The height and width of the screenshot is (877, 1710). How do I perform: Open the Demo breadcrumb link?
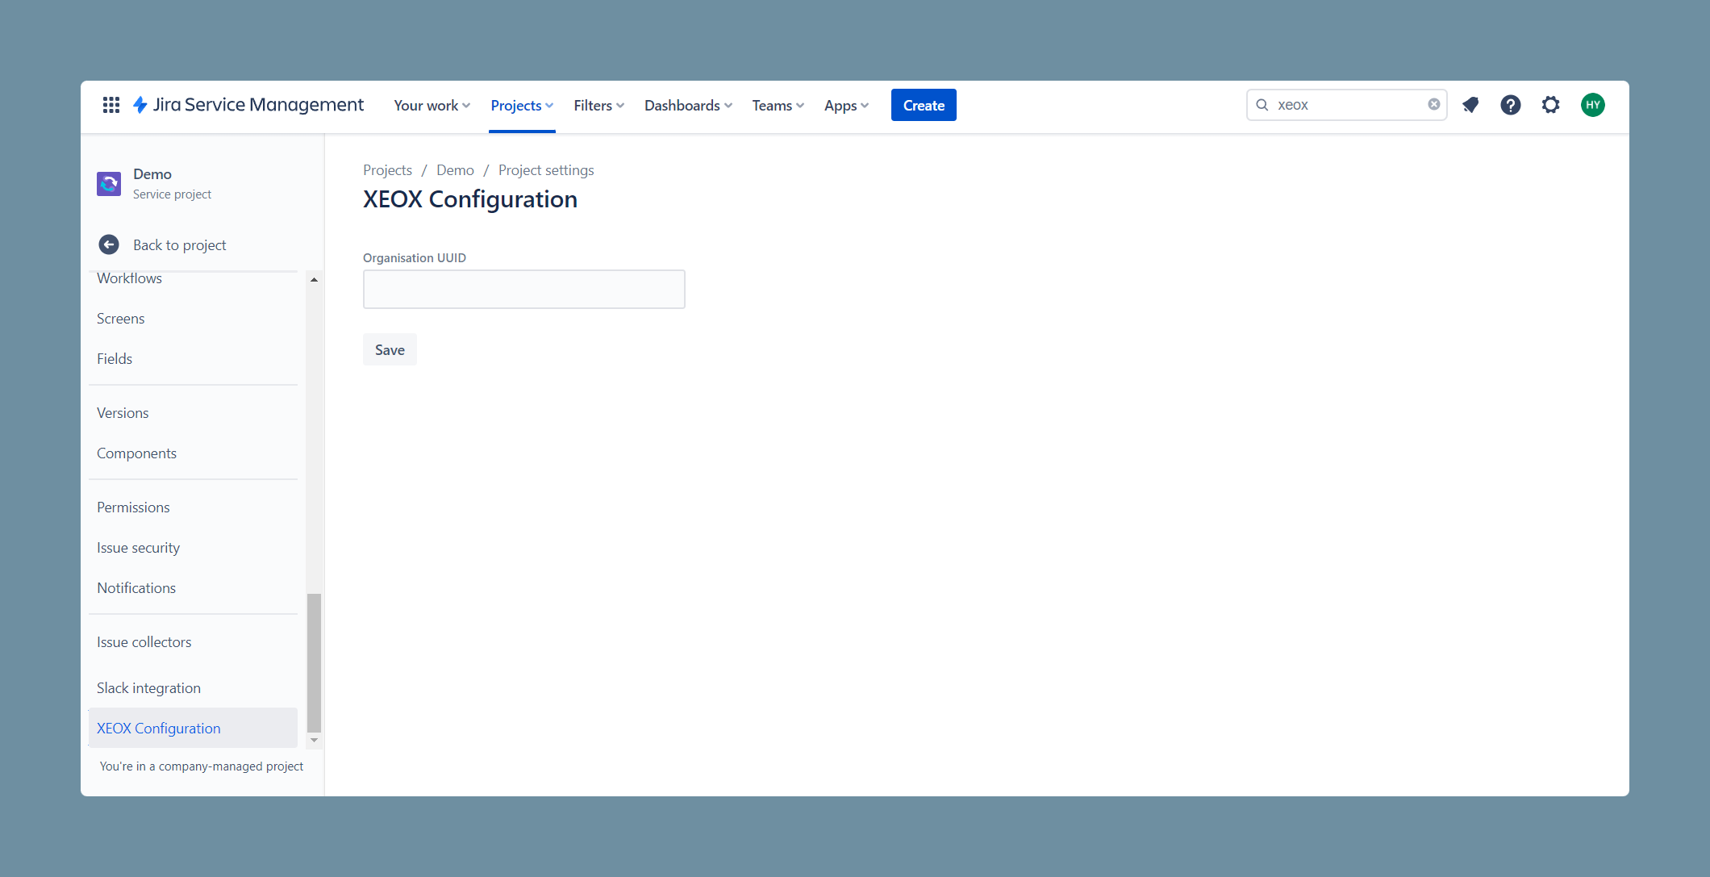point(455,170)
